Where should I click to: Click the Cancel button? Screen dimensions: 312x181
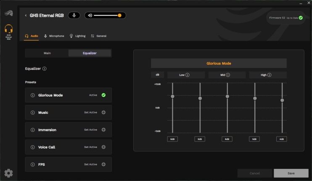click(x=255, y=173)
